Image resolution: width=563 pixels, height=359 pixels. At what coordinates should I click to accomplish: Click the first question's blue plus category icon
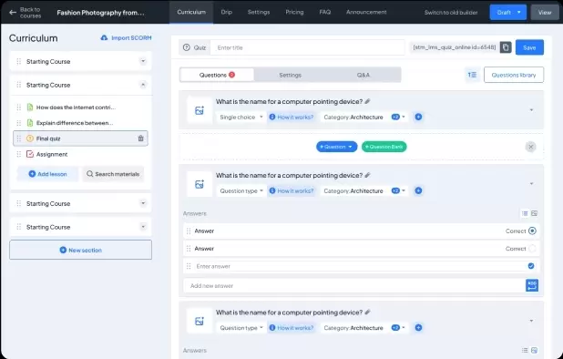(418, 117)
